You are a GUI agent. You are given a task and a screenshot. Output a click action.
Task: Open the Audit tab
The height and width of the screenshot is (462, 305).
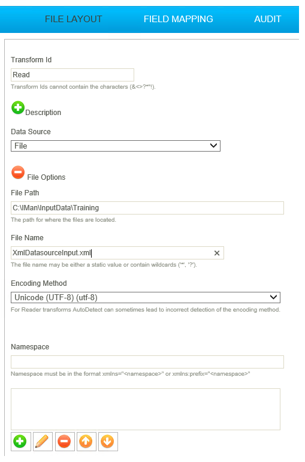tap(268, 19)
